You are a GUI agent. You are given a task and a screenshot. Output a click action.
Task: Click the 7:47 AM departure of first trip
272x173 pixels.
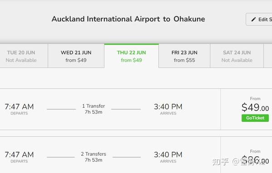click(19, 106)
